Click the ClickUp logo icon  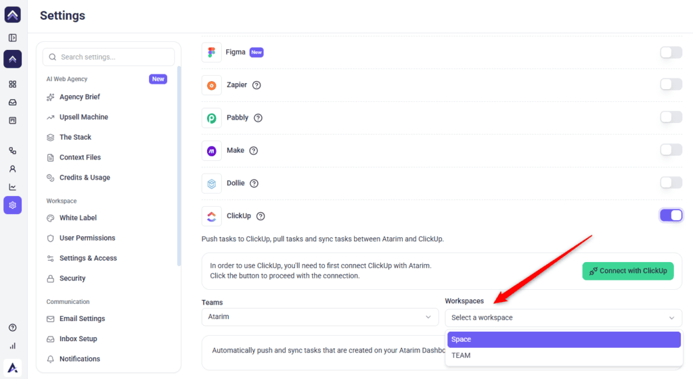click(212, 216)
